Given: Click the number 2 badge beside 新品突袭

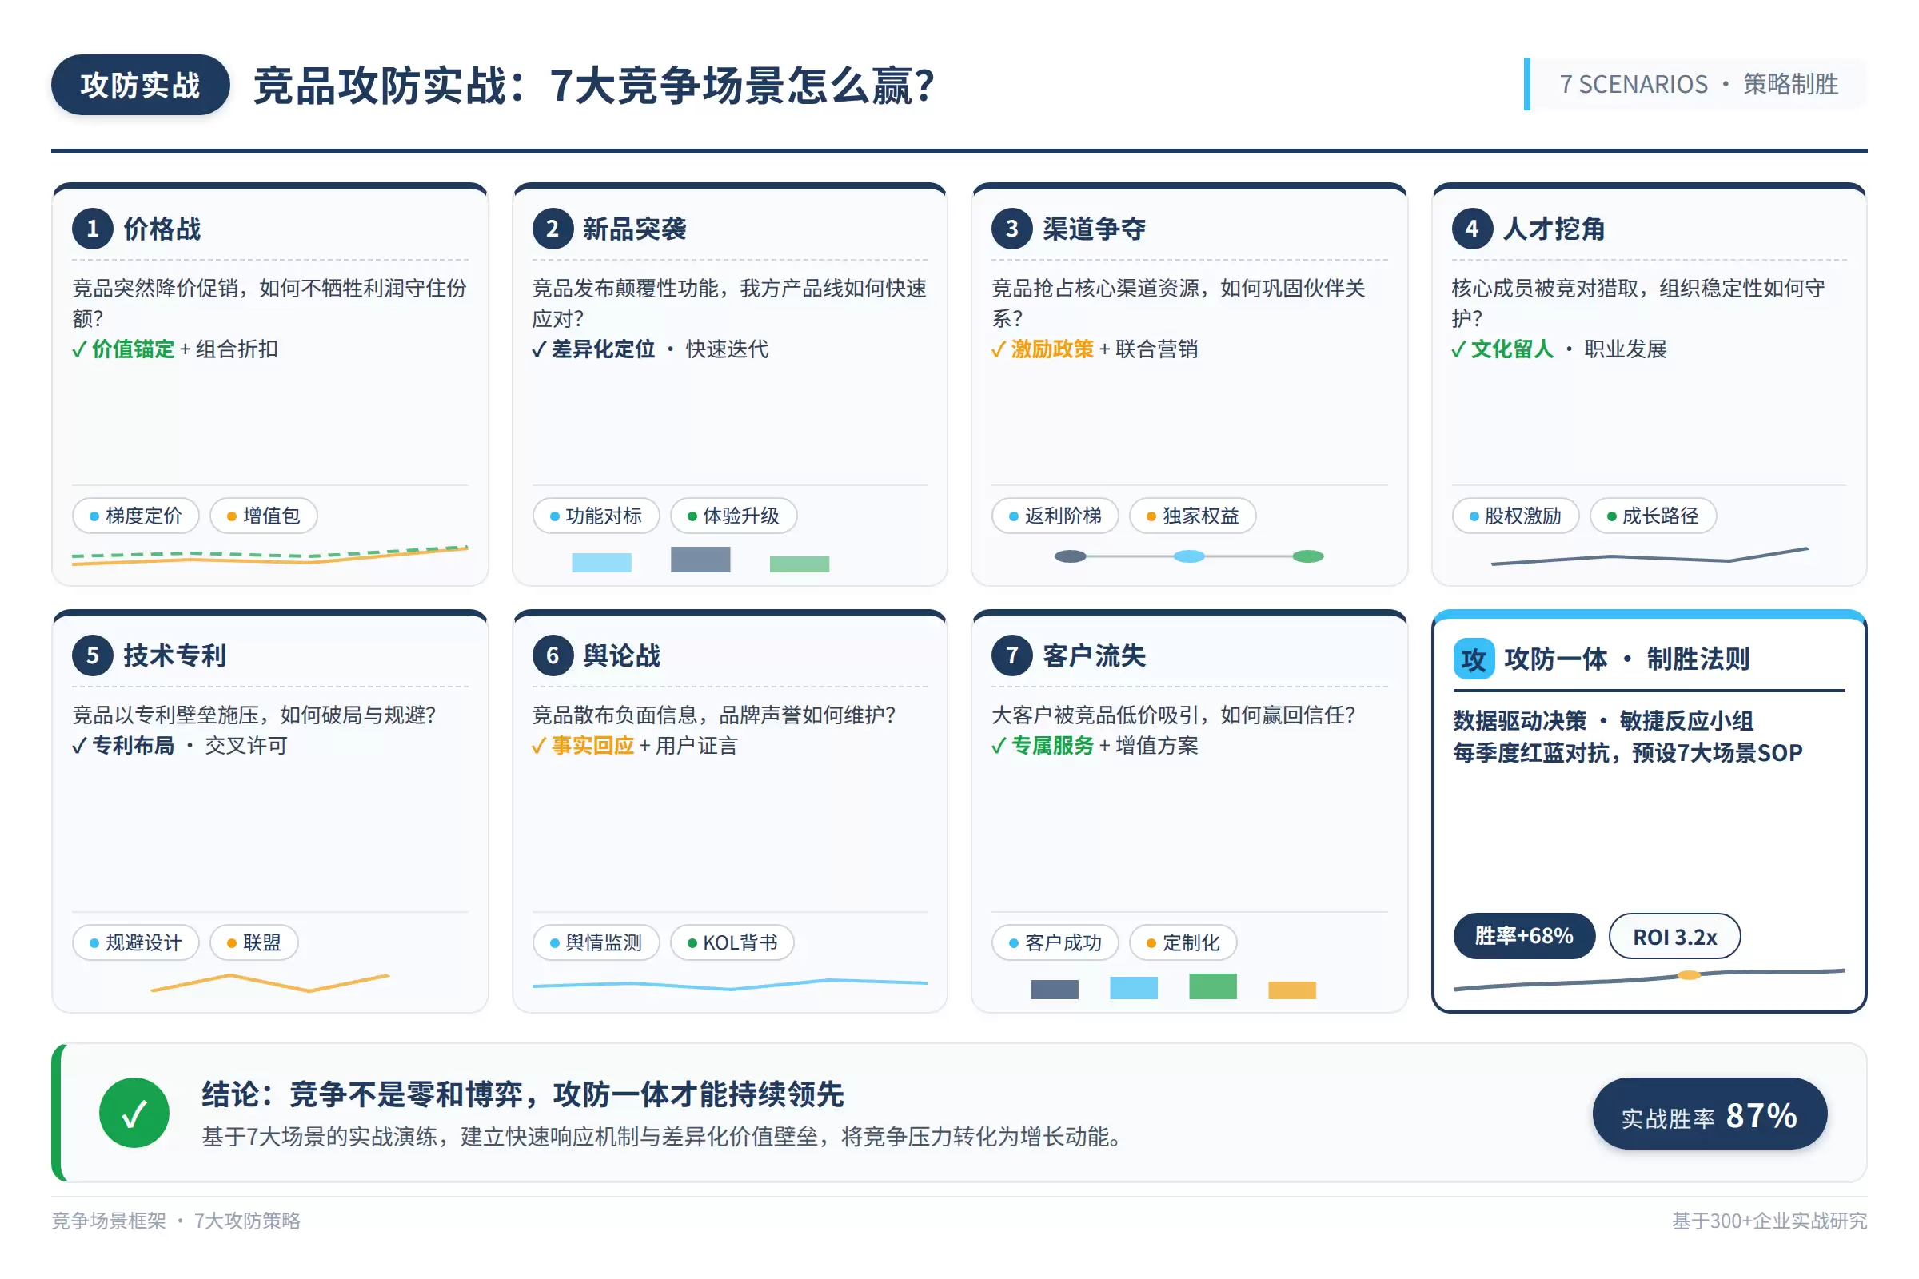Looking at the screenshot, I should pyautogui.click(x=553, y=229).
